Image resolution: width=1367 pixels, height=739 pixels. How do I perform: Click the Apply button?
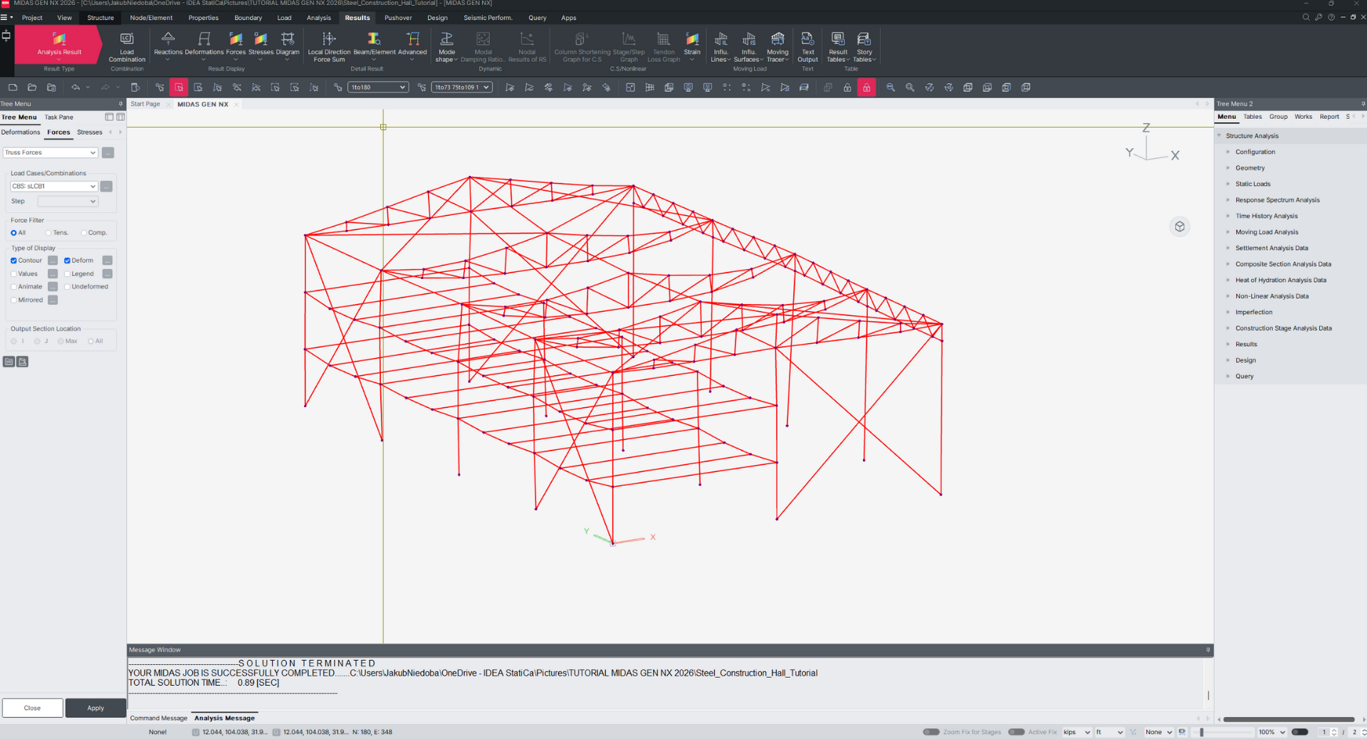[x=95, y=708]
